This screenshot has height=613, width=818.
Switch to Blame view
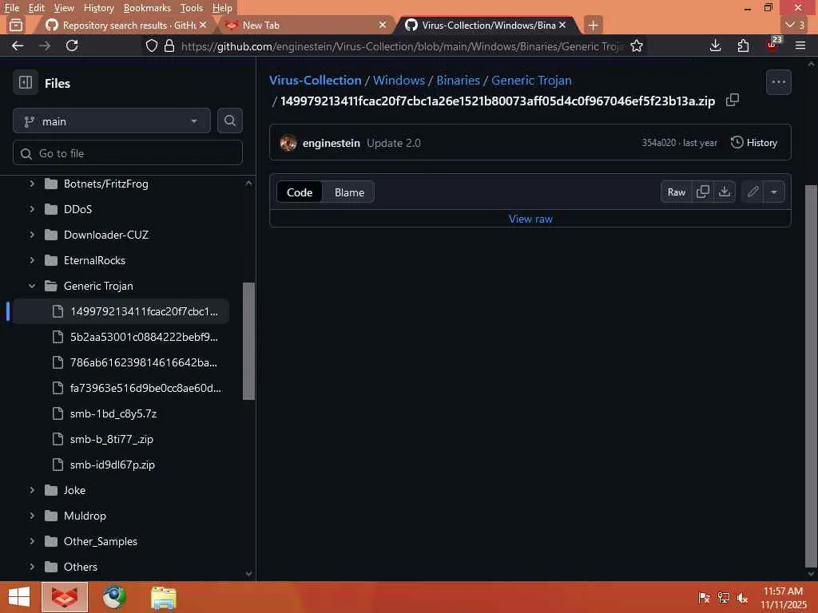pos(350,192)
